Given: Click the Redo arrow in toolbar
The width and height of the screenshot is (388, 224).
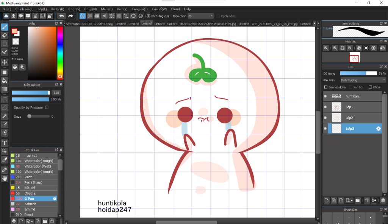Looking at the screenshot, I should (x=71, y=16).
